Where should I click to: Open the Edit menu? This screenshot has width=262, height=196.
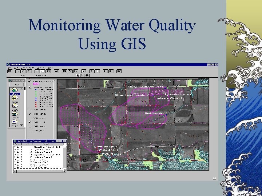click(16, 68)
